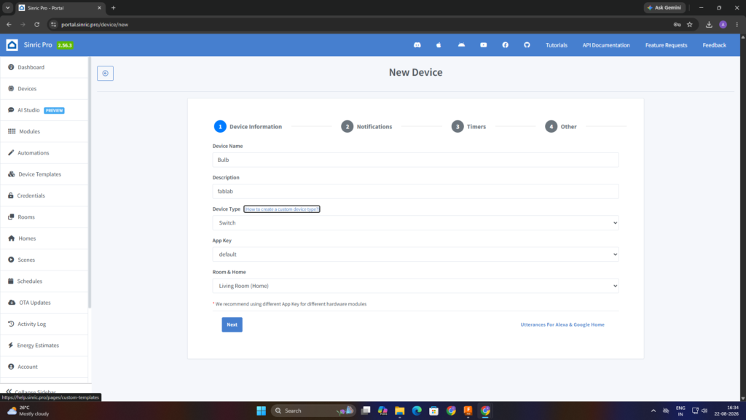
Task: Expand the Device Type dropdown showing Switch
Action: point(415,223)
